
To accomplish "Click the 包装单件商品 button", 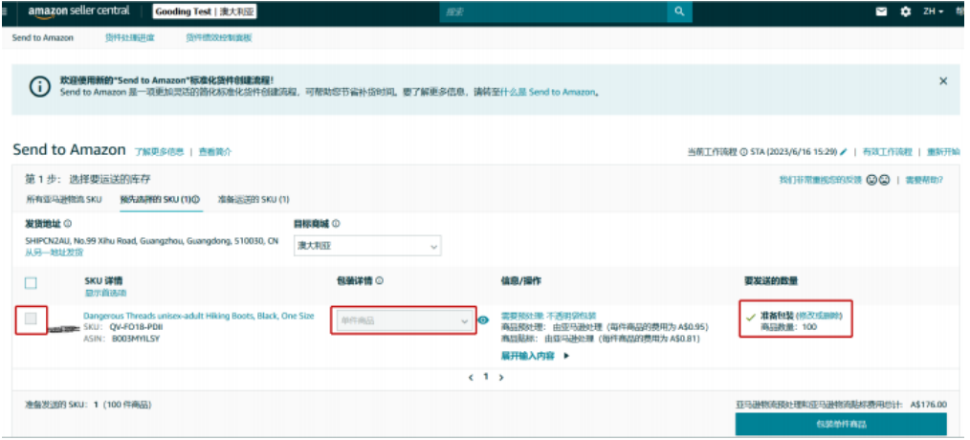I will [x=841, y=425].
